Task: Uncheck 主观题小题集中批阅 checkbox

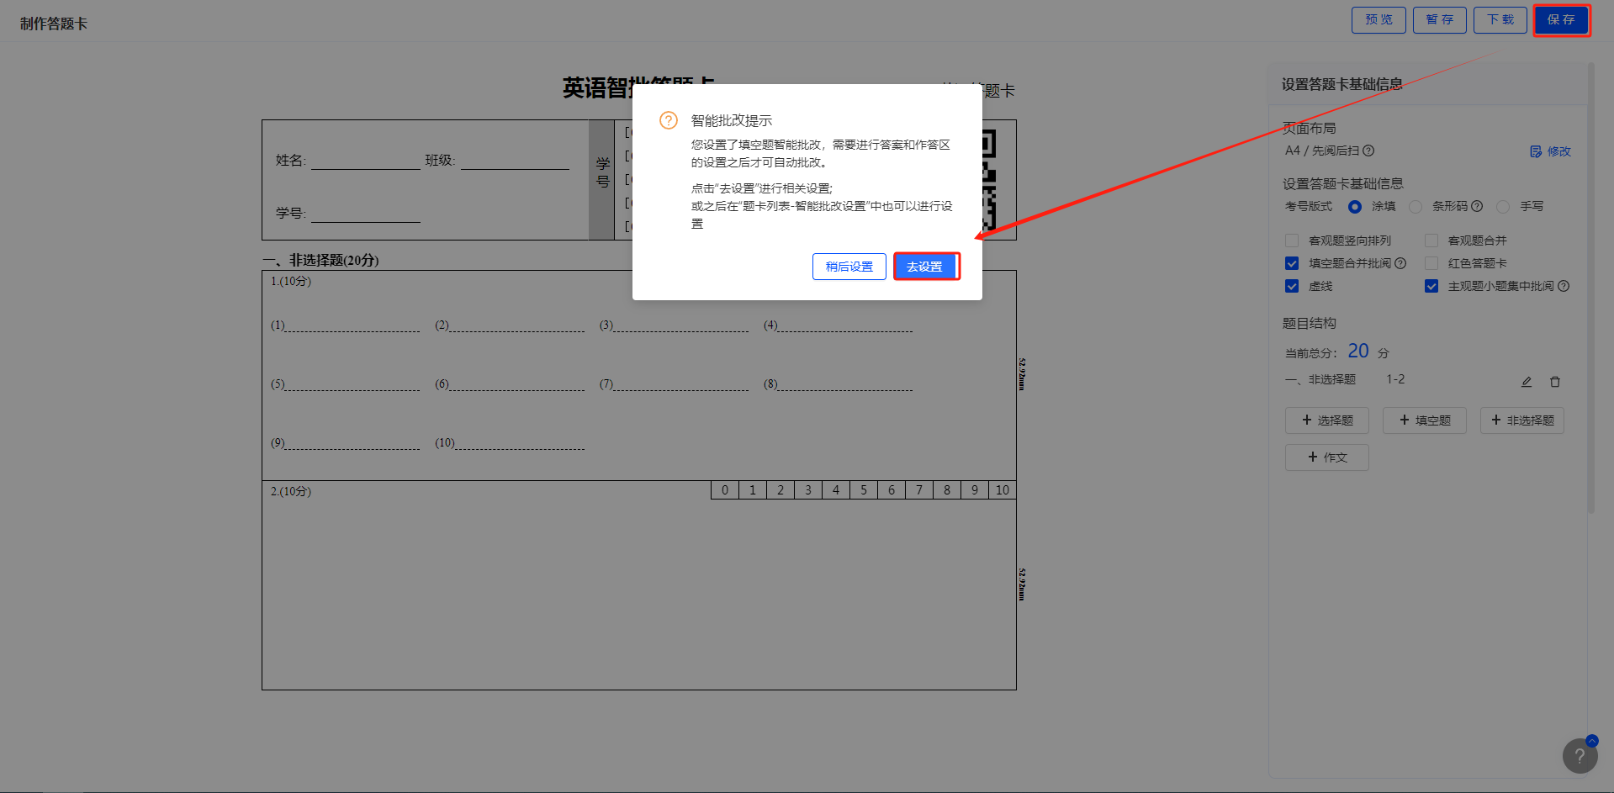Action: (x=1431, y=286)
